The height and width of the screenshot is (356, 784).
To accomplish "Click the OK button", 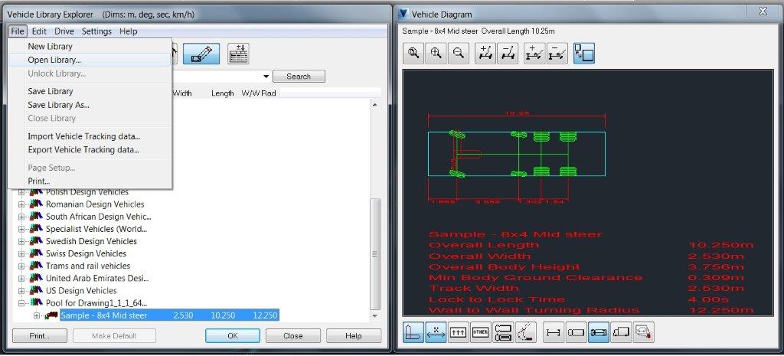I will pos(233,336).
